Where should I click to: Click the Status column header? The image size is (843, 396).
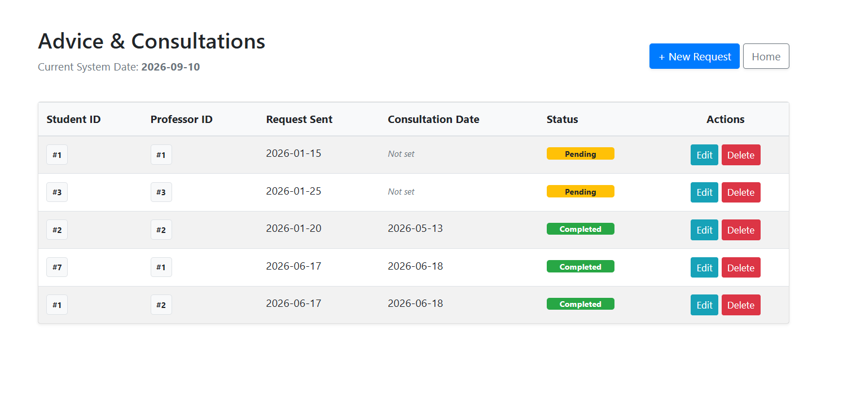tap(562, 120)
